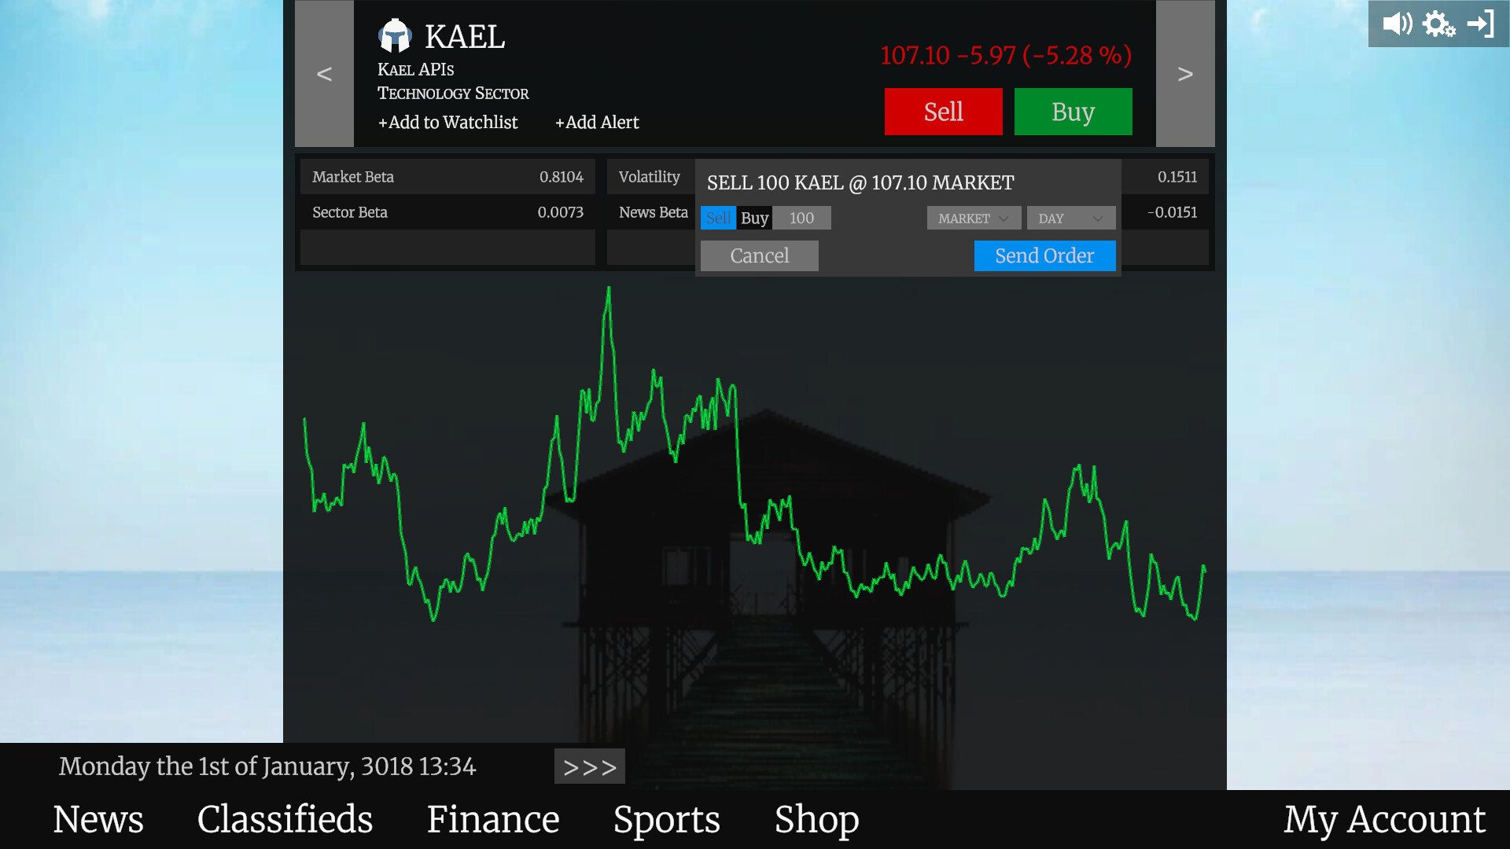Viewport: 1510px width, 849px height.
Task: Fast-forward time with the >>> button
Action: (x=589, y=766)
